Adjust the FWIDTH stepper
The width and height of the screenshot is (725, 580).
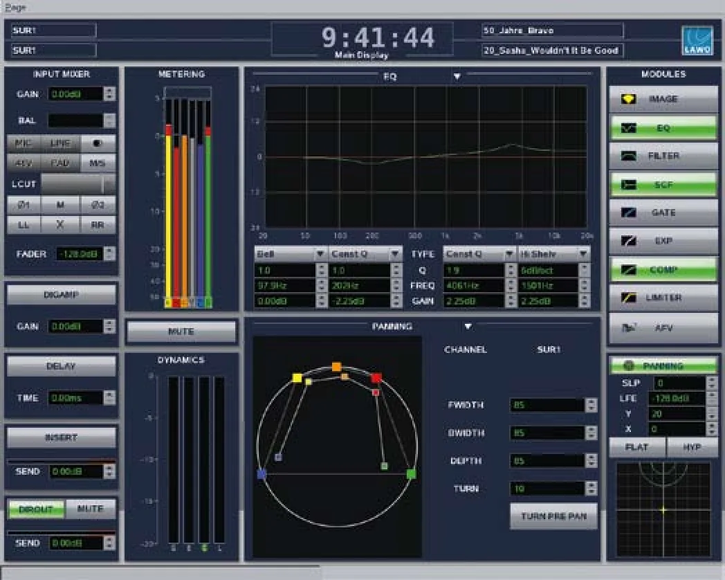[x=591, y=405]
